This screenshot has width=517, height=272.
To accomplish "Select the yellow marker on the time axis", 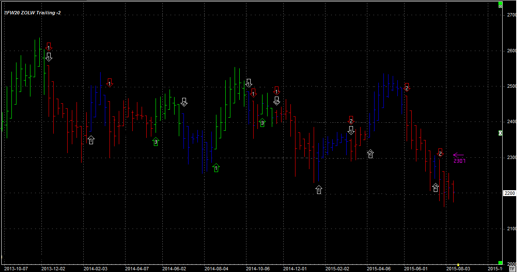I will pos(458,265).
